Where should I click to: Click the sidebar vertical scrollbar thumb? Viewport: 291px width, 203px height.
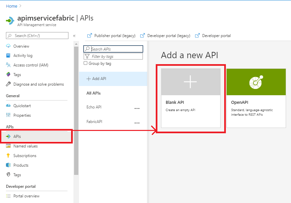tap(76, 111)
